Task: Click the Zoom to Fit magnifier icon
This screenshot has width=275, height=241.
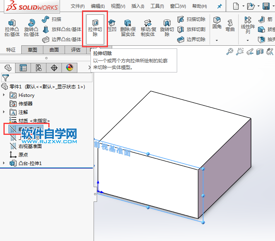Action: click(230, 52)
